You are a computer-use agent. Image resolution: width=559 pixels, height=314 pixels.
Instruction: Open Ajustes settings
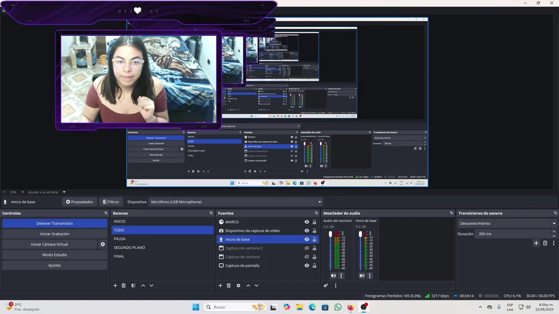coord(55,265)
